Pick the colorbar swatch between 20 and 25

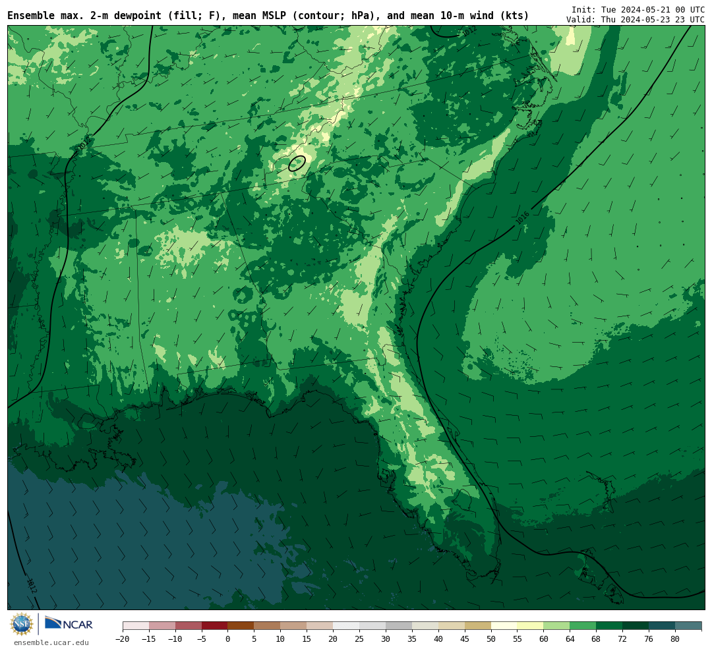pos(347,626)
